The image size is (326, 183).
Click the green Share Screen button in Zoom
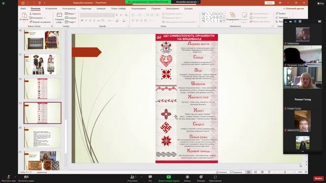coord(169,178)
